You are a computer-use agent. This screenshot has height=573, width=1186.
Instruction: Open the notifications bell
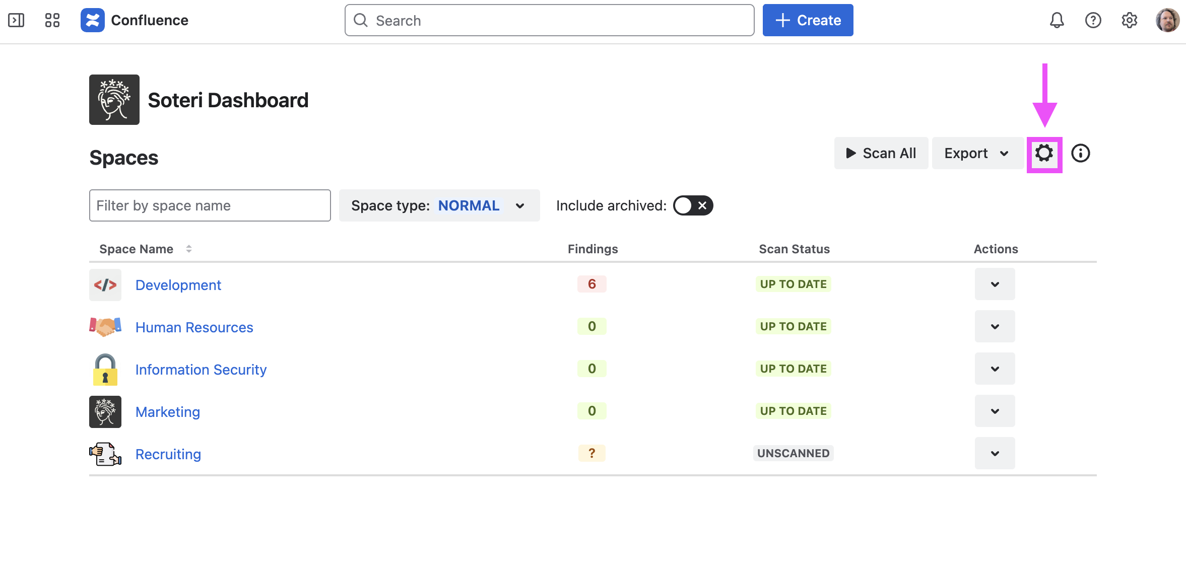[x=1057, y=20]
